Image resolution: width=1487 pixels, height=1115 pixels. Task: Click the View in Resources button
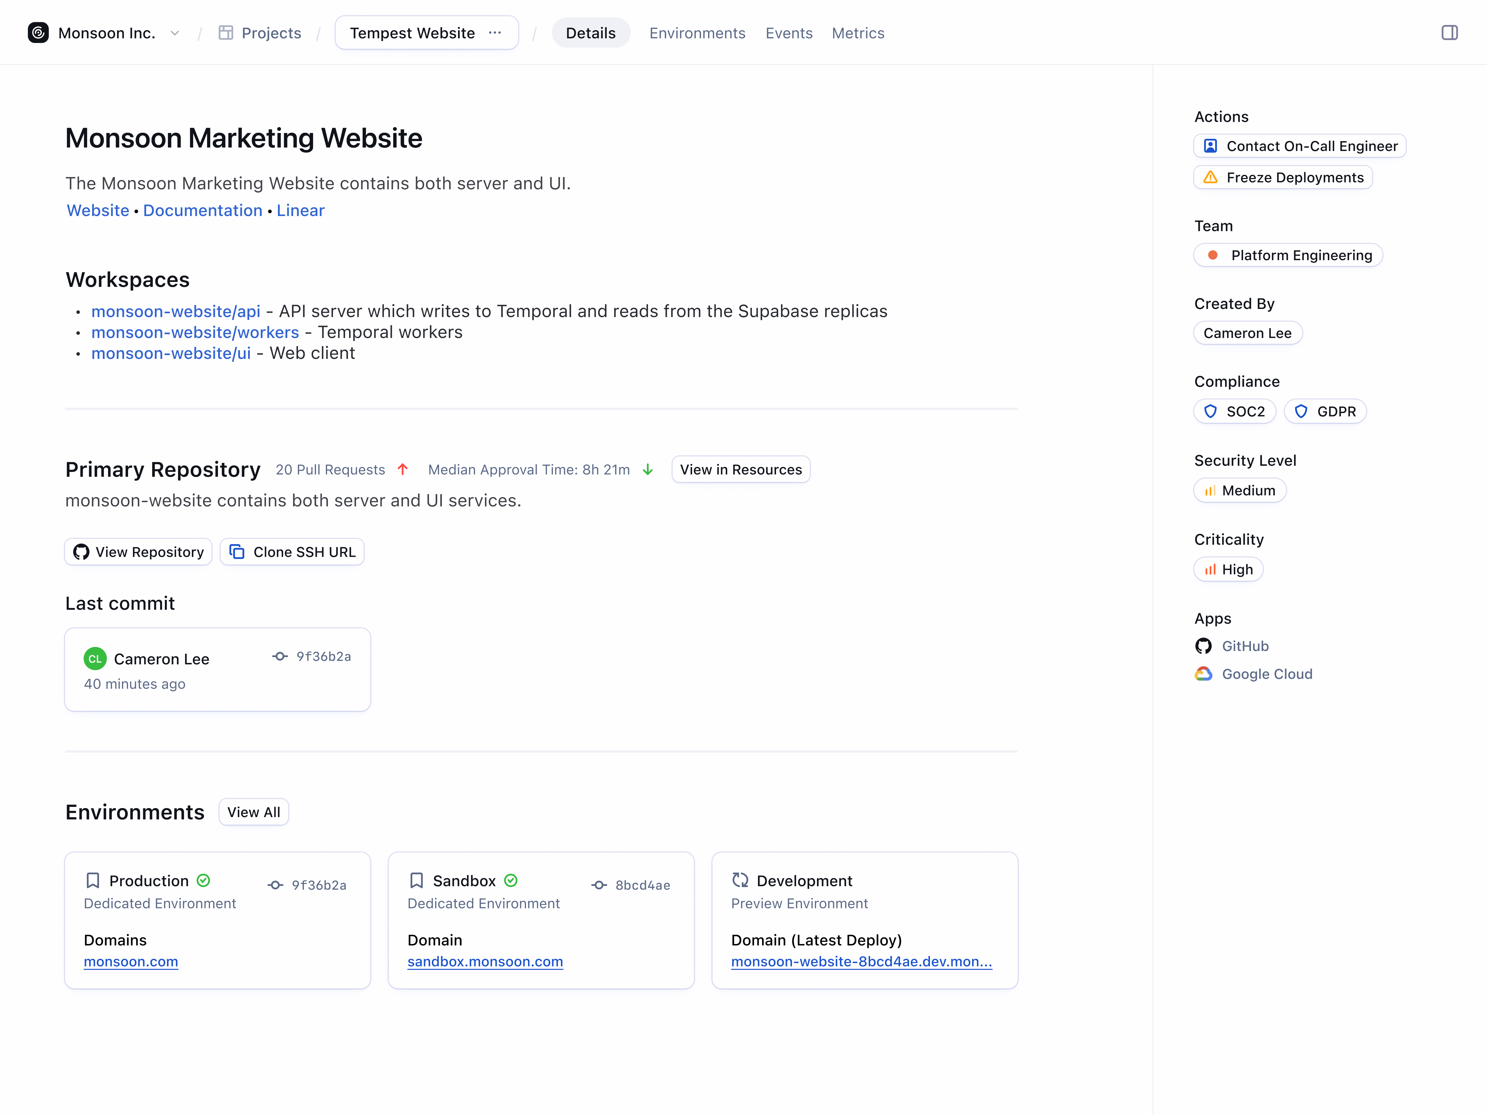click(741, 469)
